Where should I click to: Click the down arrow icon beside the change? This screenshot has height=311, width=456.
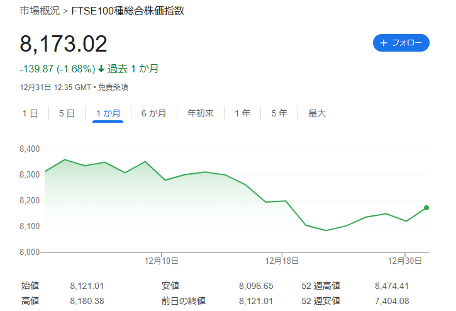coord(101,69)
